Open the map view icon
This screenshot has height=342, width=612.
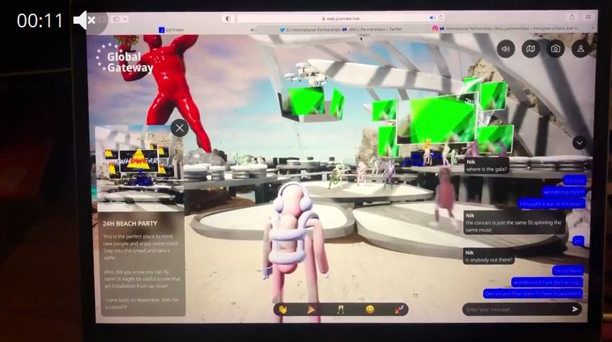(x=531, y=49)
